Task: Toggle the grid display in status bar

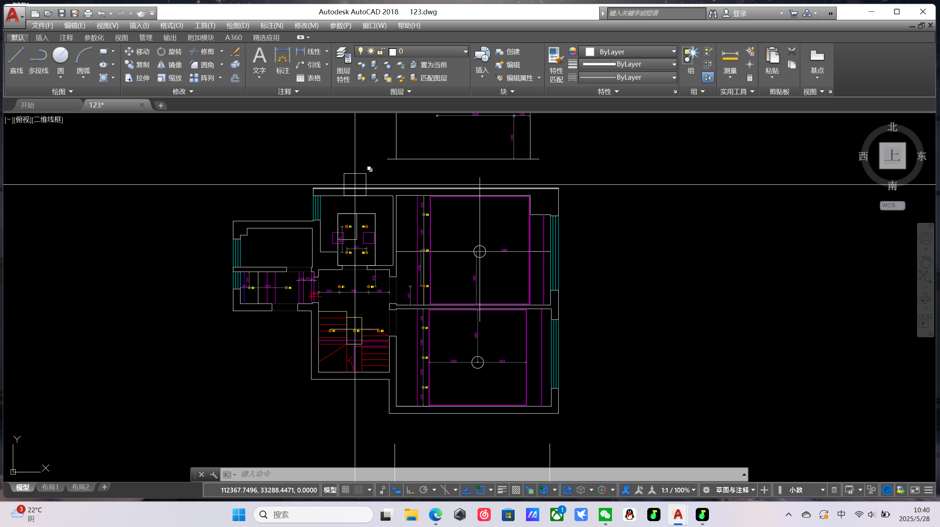Action: pos(346,490)
